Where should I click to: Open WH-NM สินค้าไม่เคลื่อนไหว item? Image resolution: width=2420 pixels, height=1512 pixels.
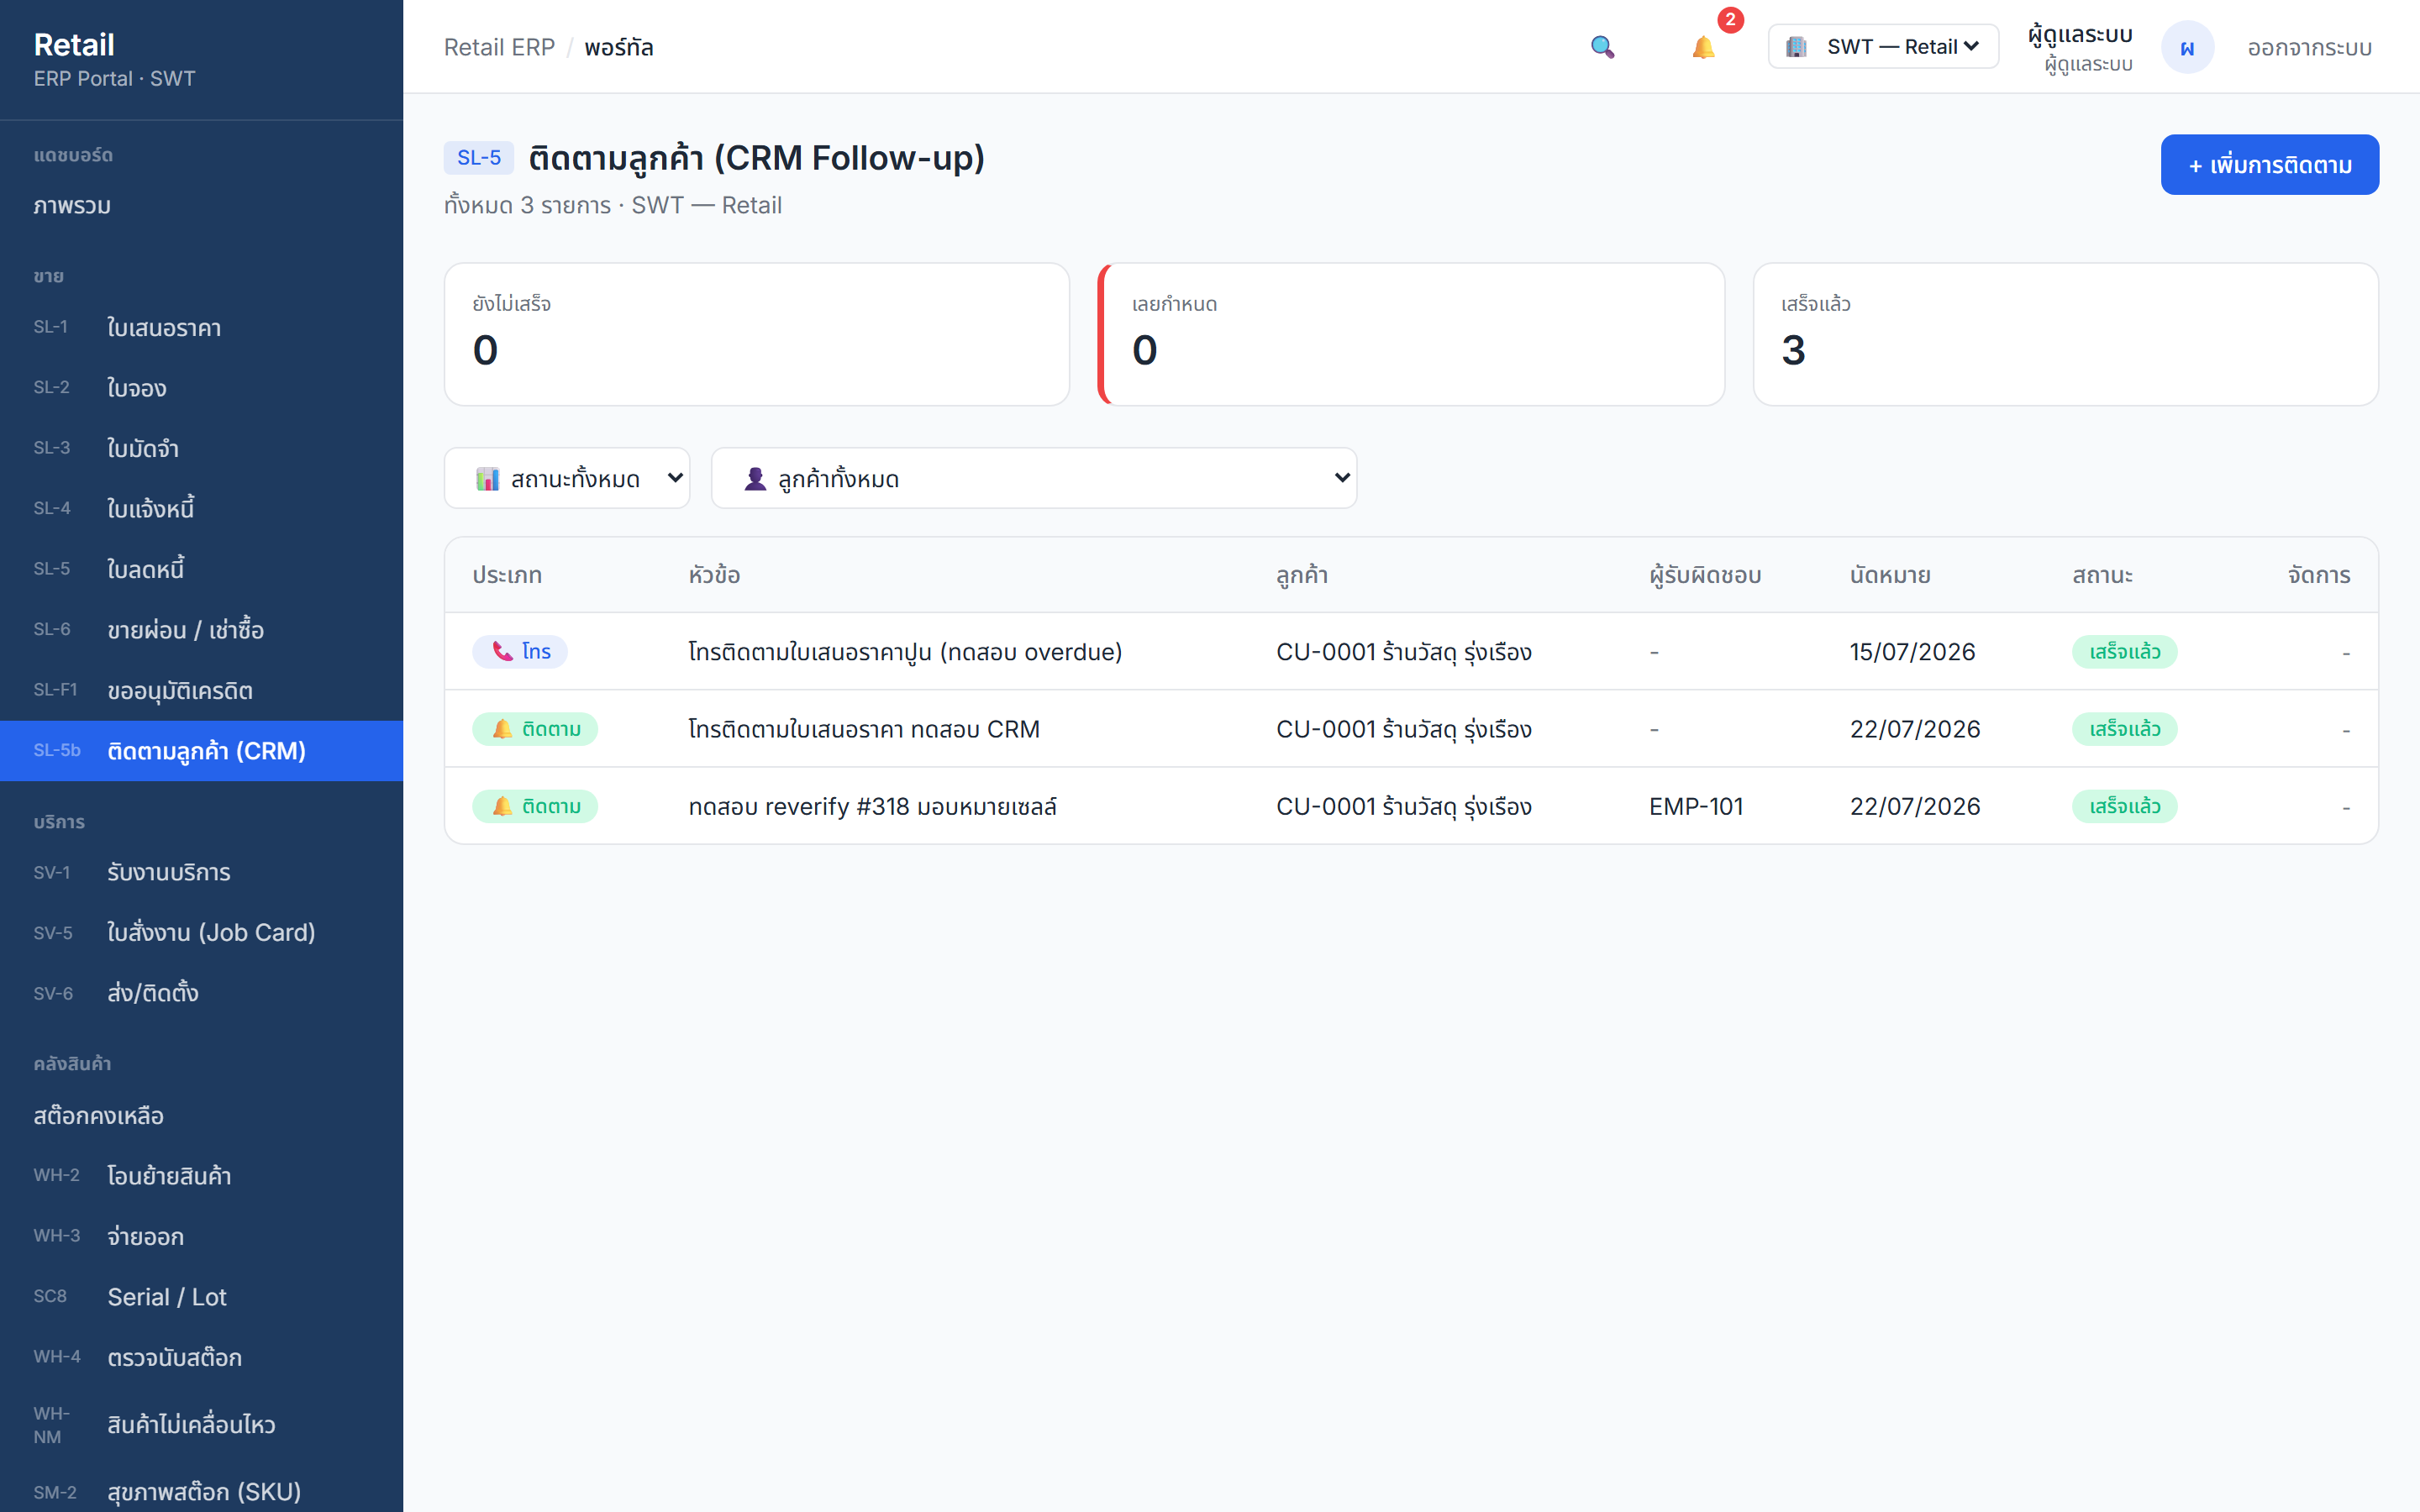click(201, 1424)
